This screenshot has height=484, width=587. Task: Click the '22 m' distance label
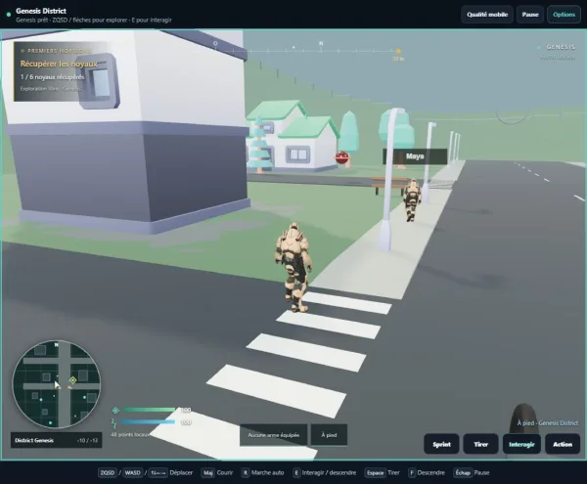(x=398, y=59)
